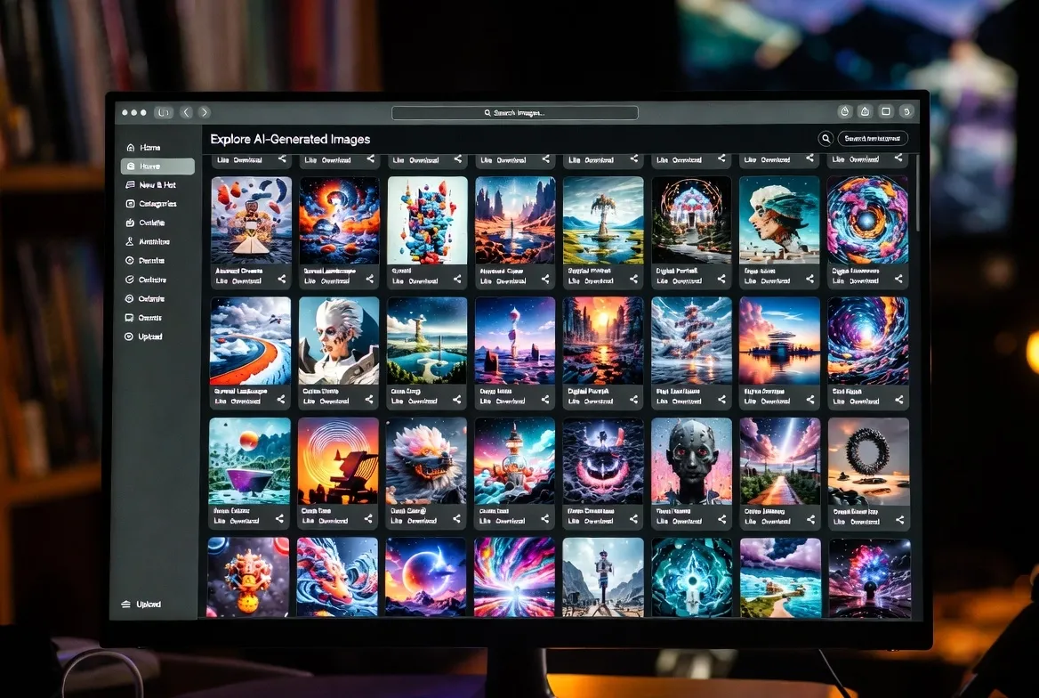Open the orange robot toy thumbnail
Screen dimensions: 1039x698
pos(248,577)
